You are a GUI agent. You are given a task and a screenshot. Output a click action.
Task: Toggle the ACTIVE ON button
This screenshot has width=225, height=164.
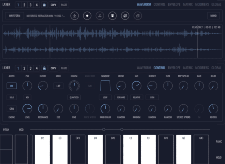12,86
